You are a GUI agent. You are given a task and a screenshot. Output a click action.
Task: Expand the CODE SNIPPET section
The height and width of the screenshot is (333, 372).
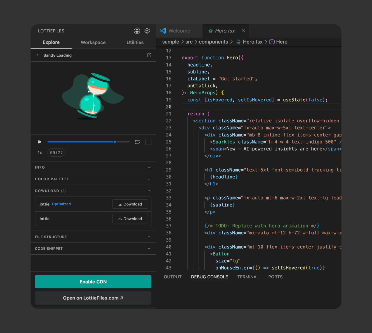93,248
